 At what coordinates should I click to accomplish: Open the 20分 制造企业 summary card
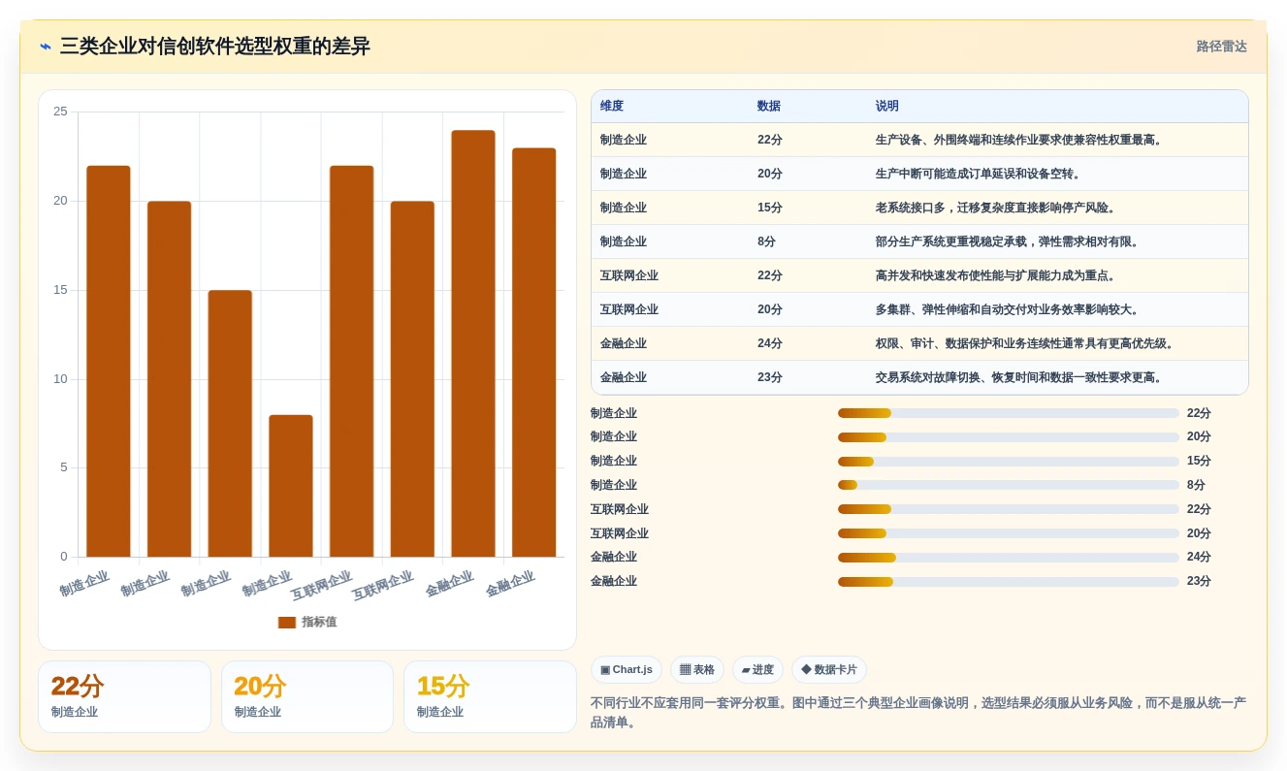pos(307,696)
